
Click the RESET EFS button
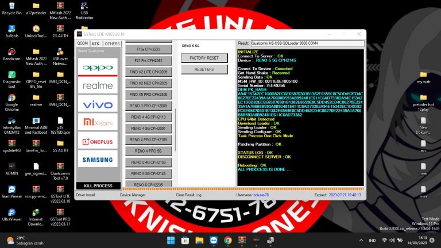click(204, 69)
